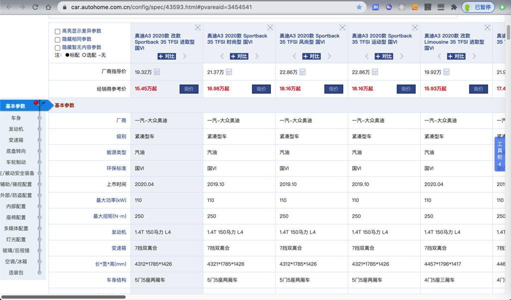
Task: Jump to the 底盘转向 section
Action: [16, 151]
